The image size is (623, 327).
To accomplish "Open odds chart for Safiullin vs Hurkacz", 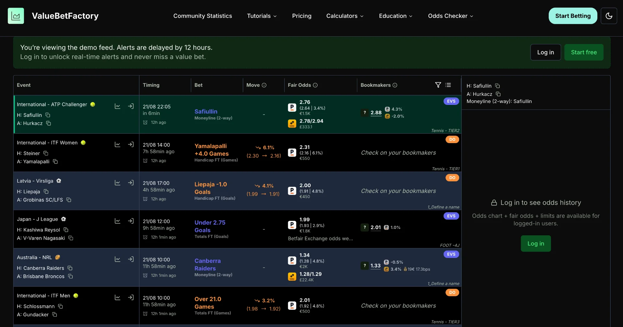I will coord(117,106).
